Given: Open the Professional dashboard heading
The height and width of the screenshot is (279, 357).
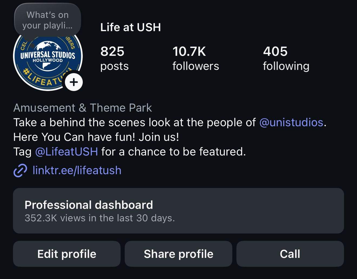Looking at the screenshot, I should pos(89,205).
